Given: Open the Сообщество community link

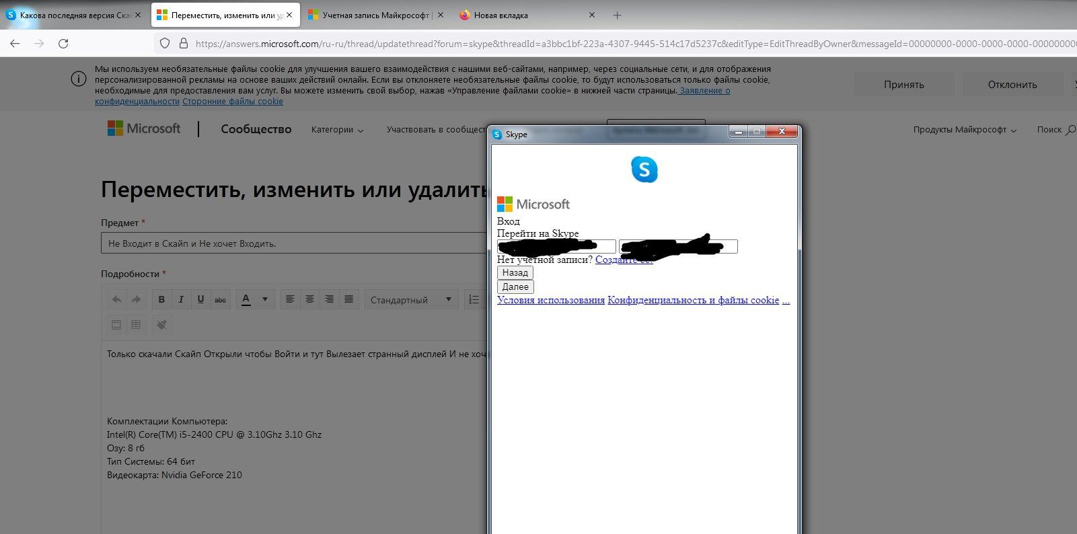Looking at the screenshot, I should pos(256,129).
